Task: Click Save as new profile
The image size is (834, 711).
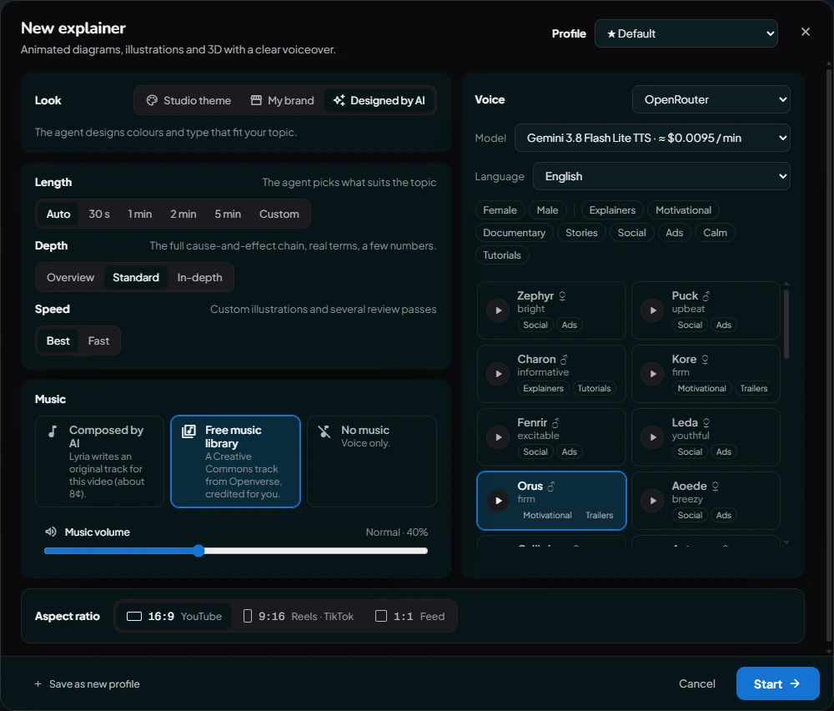Action: (x=88, y=683)
